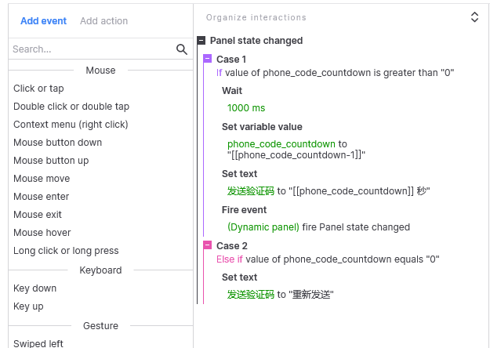Viewport: 490px width, 348px height.
Task: Choose Context menu (right click) event
Action: [x=71, y=125]
